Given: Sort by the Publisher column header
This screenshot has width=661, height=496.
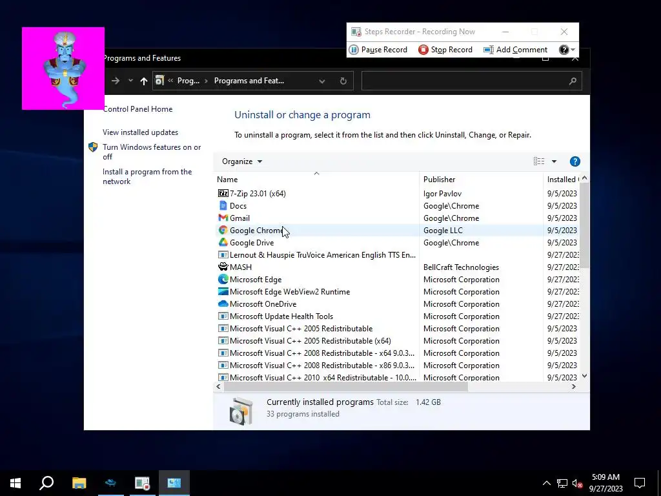Looking at the screenshot, I should pyautogui.click(x=481, y=180).
